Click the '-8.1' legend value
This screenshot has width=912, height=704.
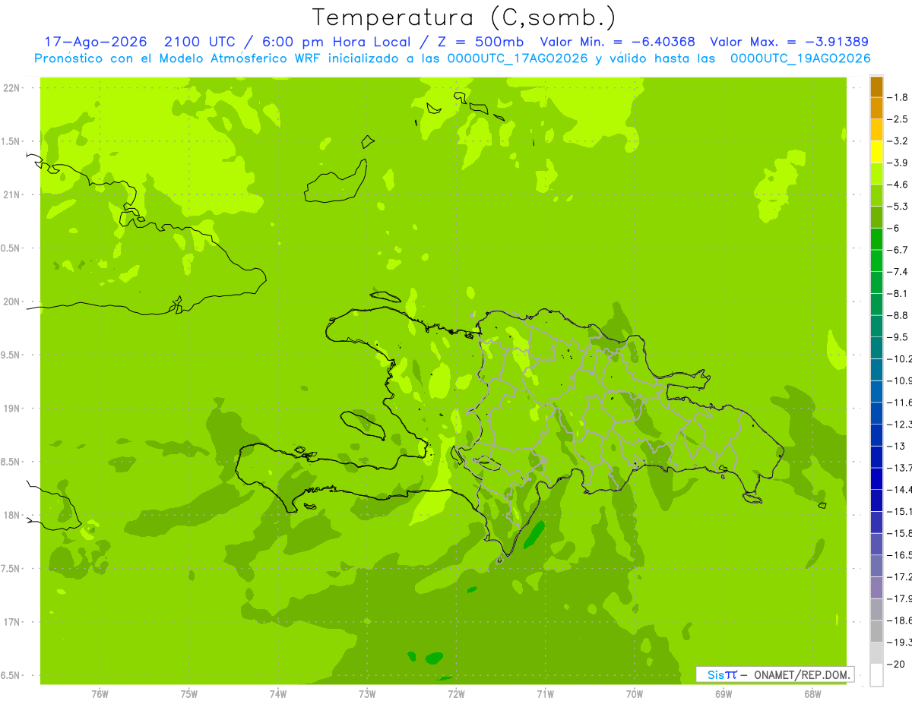tap(898, 293)
